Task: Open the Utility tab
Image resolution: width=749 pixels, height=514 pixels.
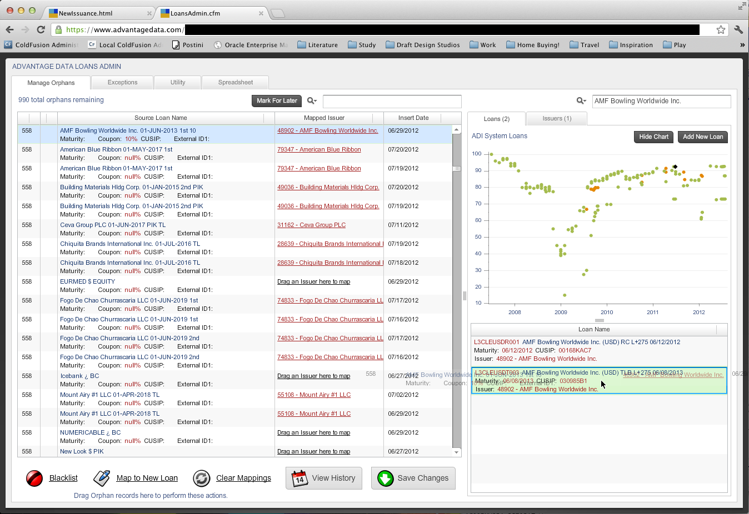Action: (x=178, y=82)
